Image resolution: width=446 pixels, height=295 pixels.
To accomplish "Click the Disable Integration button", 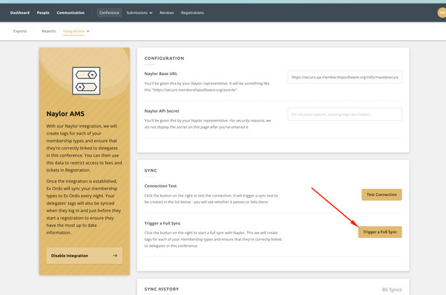I will pos(84,256).
